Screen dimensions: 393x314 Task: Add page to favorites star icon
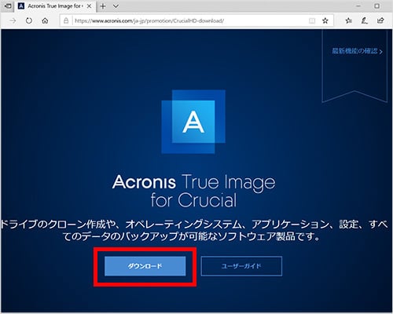(x=325, y=20)
